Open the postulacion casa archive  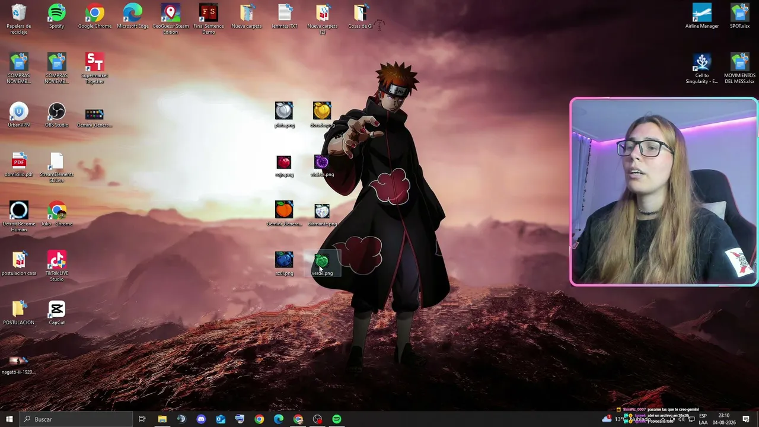click(x=18, y=263)
